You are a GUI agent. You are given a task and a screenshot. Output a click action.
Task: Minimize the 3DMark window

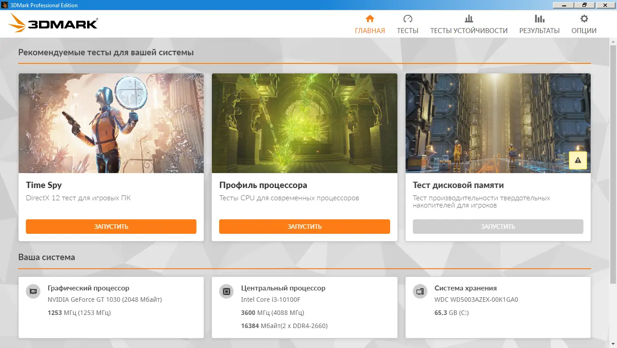tap(564, 5)
